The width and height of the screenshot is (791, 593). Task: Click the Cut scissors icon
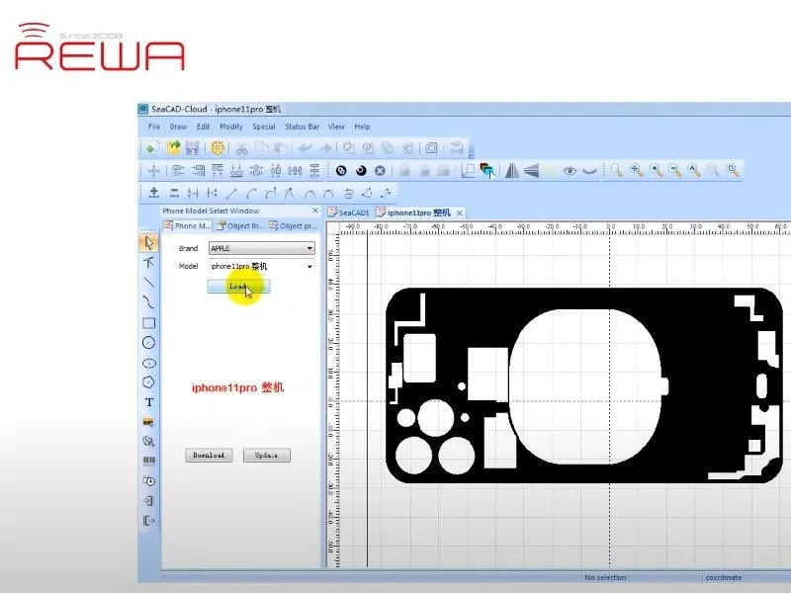242,147
